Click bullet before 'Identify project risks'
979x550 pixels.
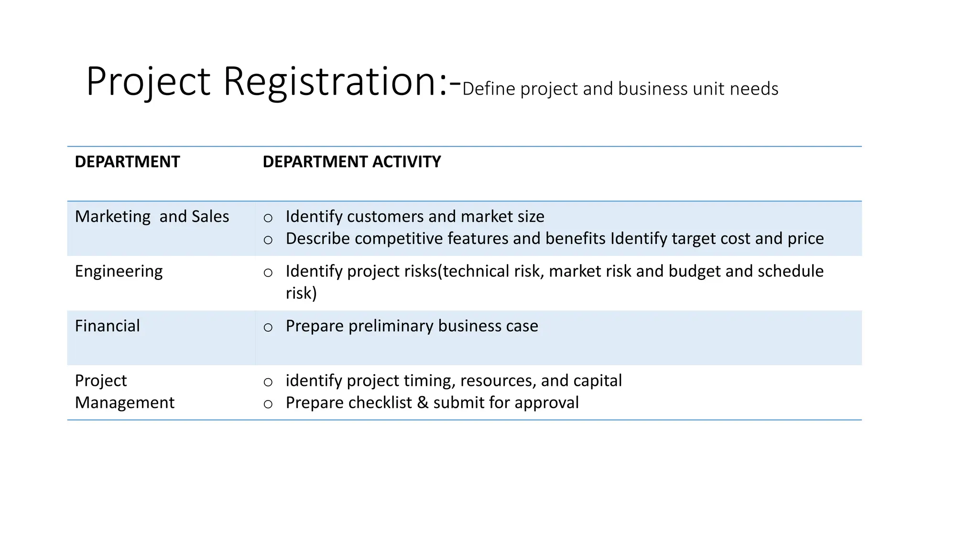point(268,273)
